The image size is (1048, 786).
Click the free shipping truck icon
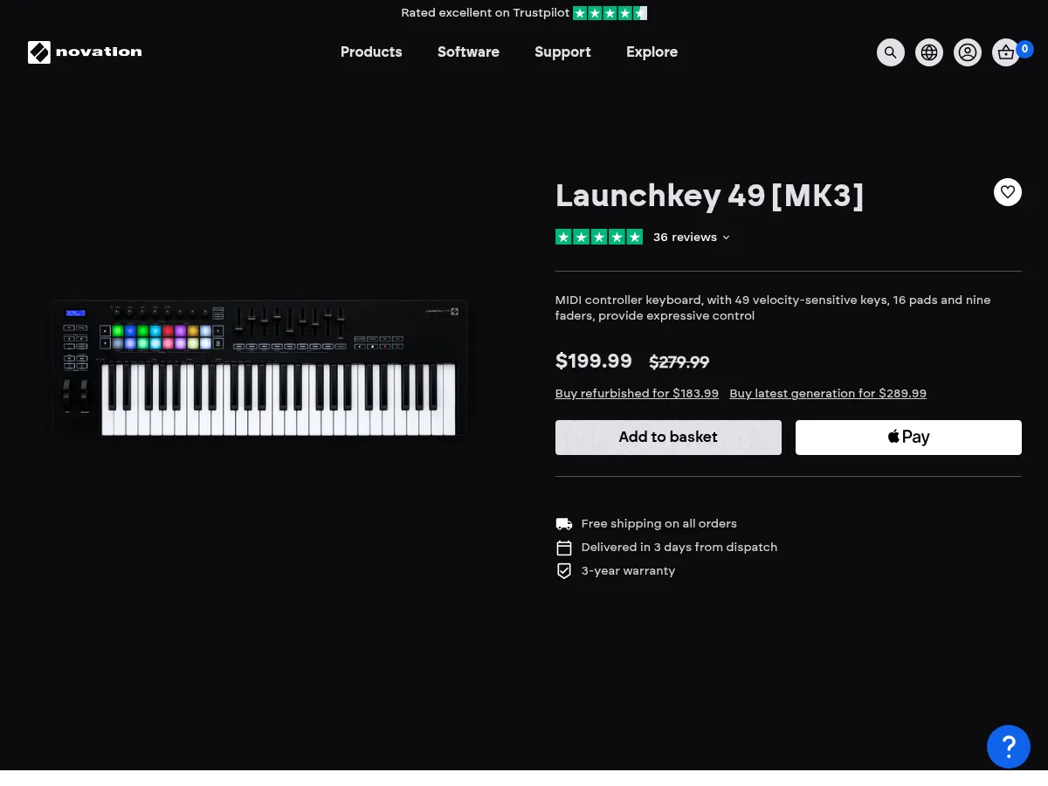click(563, 523)
